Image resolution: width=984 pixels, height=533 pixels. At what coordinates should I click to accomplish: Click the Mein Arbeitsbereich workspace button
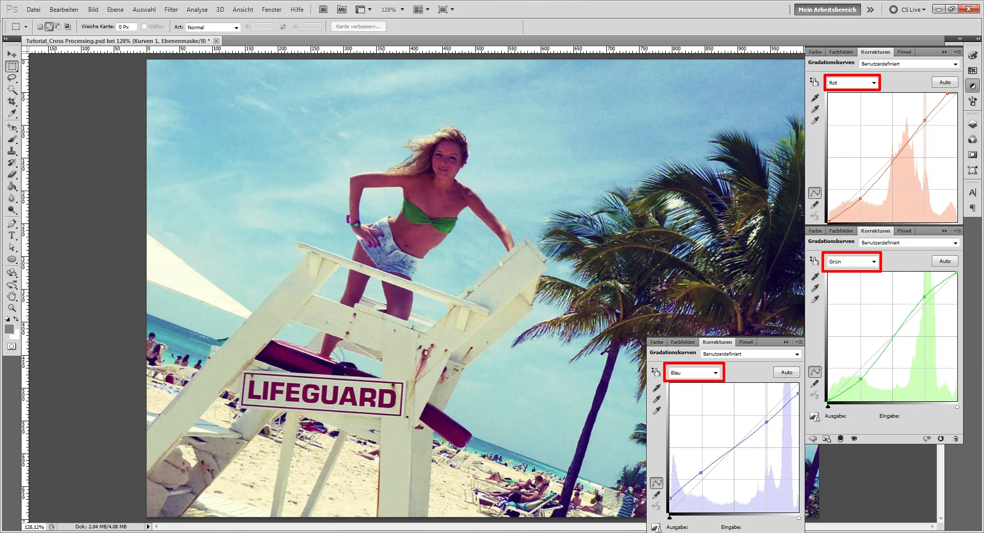[827, 10]
